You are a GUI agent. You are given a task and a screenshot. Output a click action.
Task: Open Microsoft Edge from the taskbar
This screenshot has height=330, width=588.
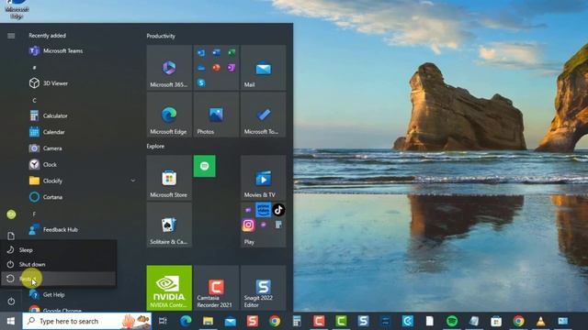coord(186,321)
